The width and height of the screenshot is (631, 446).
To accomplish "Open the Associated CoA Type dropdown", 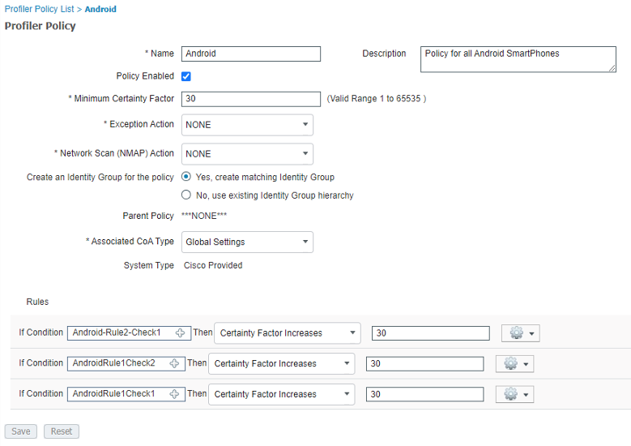I will 247,242.
